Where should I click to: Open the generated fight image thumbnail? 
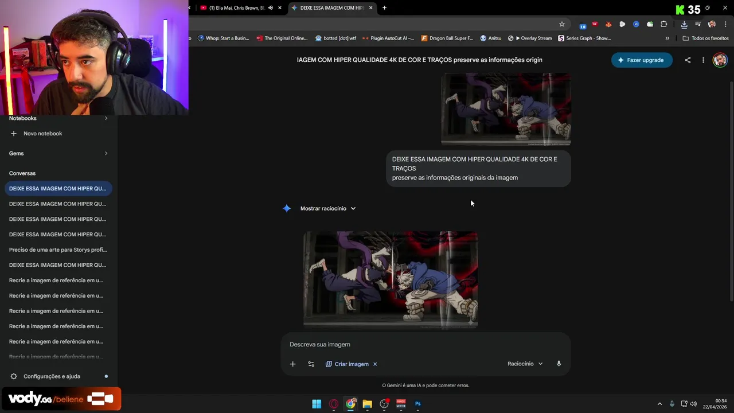pyautogui.click(x=391, y=279)
